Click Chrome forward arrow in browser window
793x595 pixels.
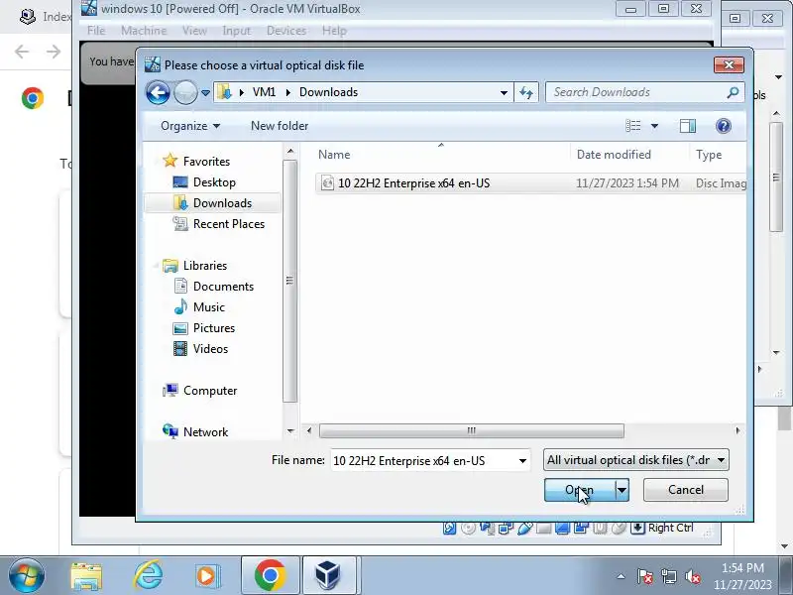[54, 52]
